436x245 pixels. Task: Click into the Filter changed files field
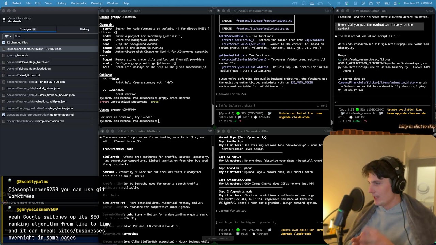pos(56,36)
